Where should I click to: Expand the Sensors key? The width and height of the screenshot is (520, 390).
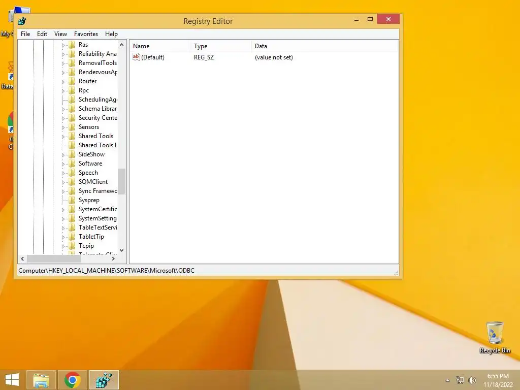pyautogui.click(x=63, y=127)
